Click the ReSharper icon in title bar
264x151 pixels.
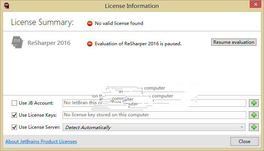6,6
